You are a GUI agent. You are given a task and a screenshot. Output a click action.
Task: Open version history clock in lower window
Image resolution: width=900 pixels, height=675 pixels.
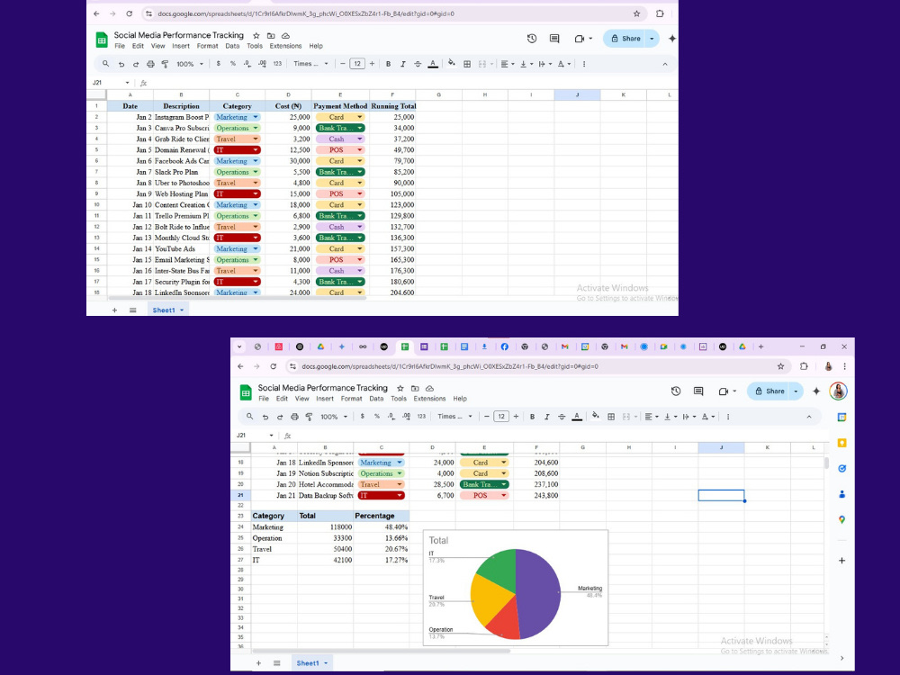click(x=676, y=391)
